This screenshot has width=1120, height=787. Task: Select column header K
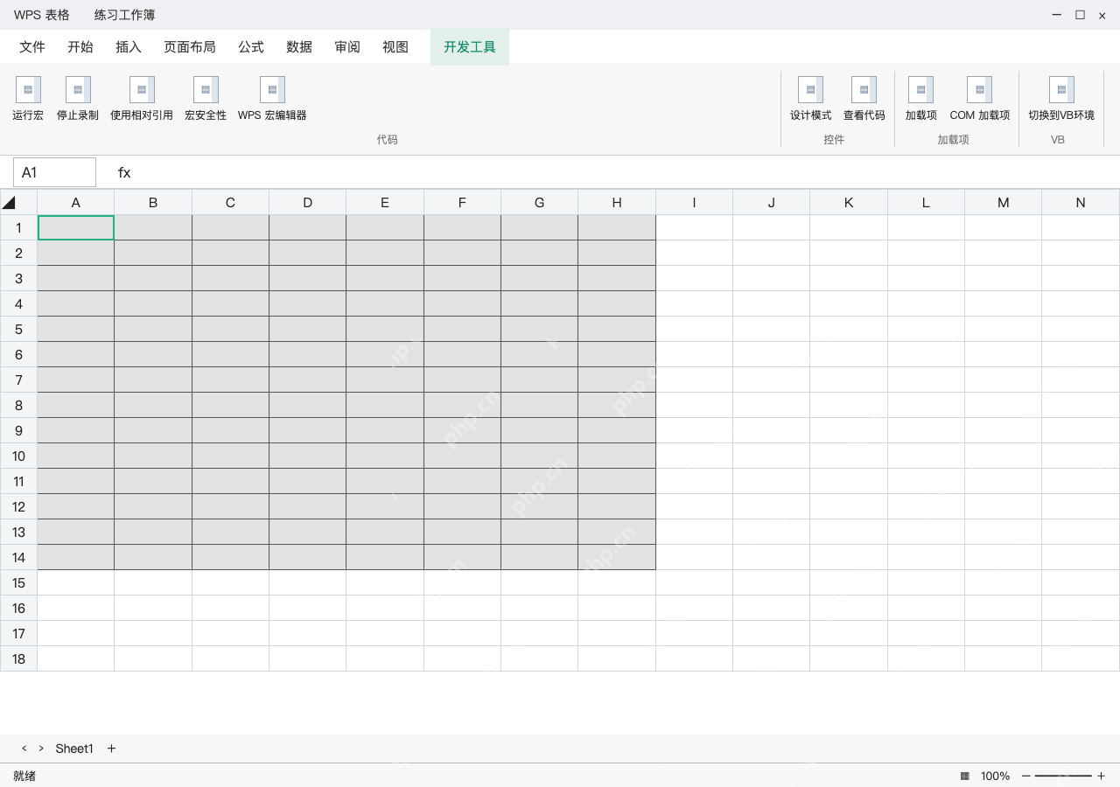[x=849, y=202]
